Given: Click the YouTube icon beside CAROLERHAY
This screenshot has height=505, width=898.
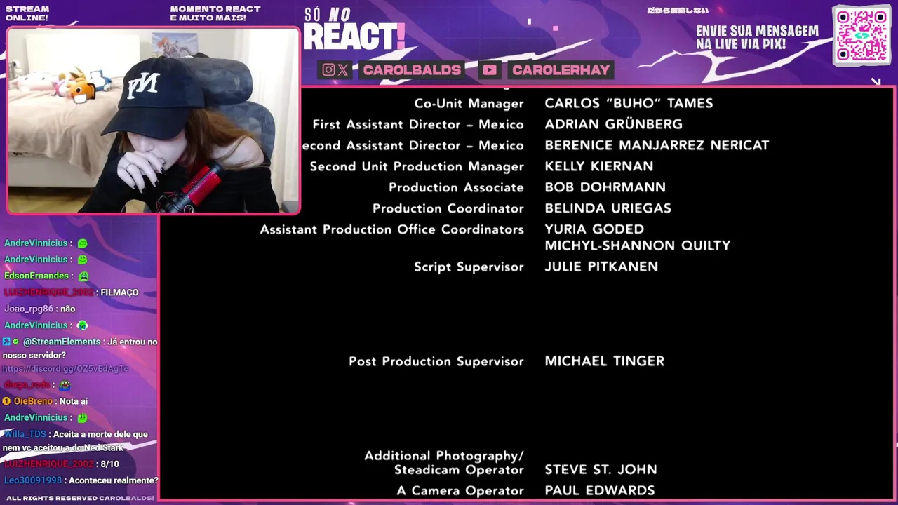Looking at the screenshot, I should click(490, 69).
